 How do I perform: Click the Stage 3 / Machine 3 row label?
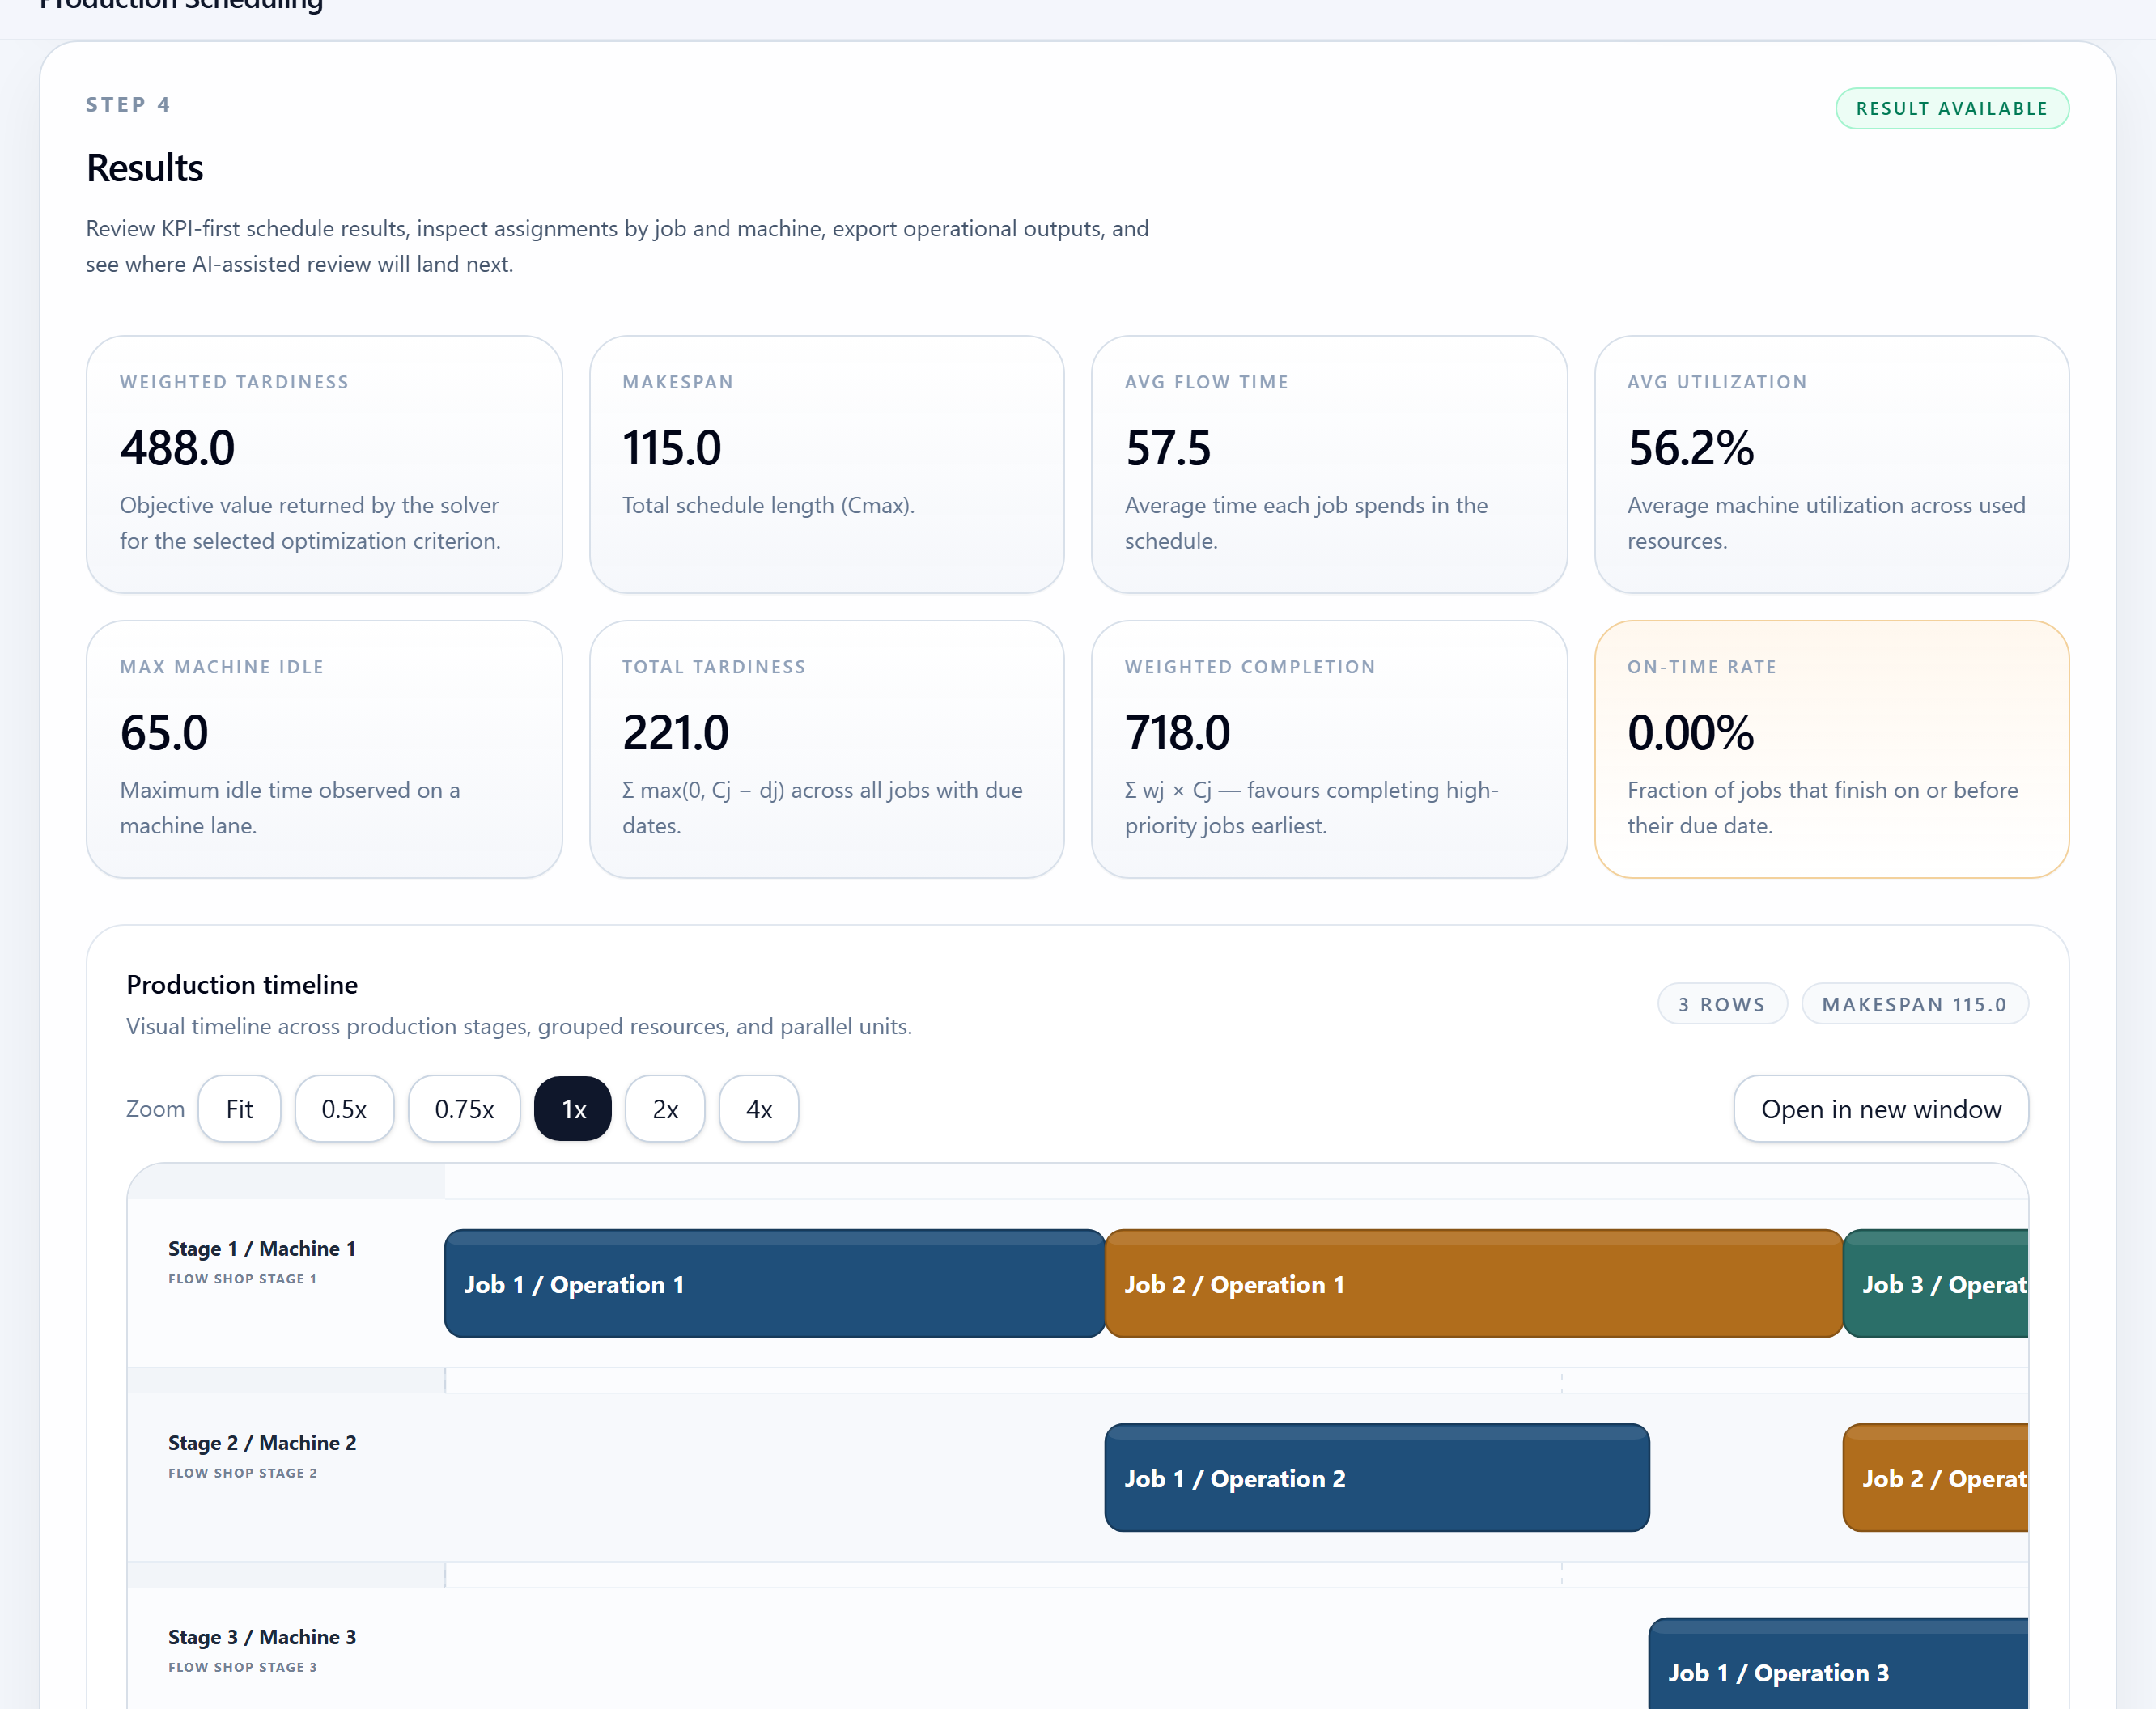262,1637
